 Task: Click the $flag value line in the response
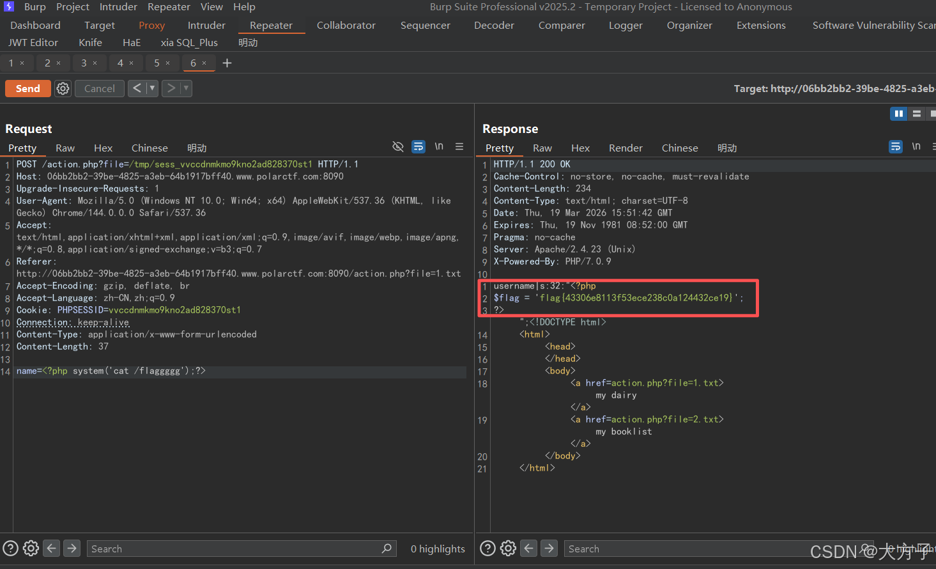tap(618, 298)
